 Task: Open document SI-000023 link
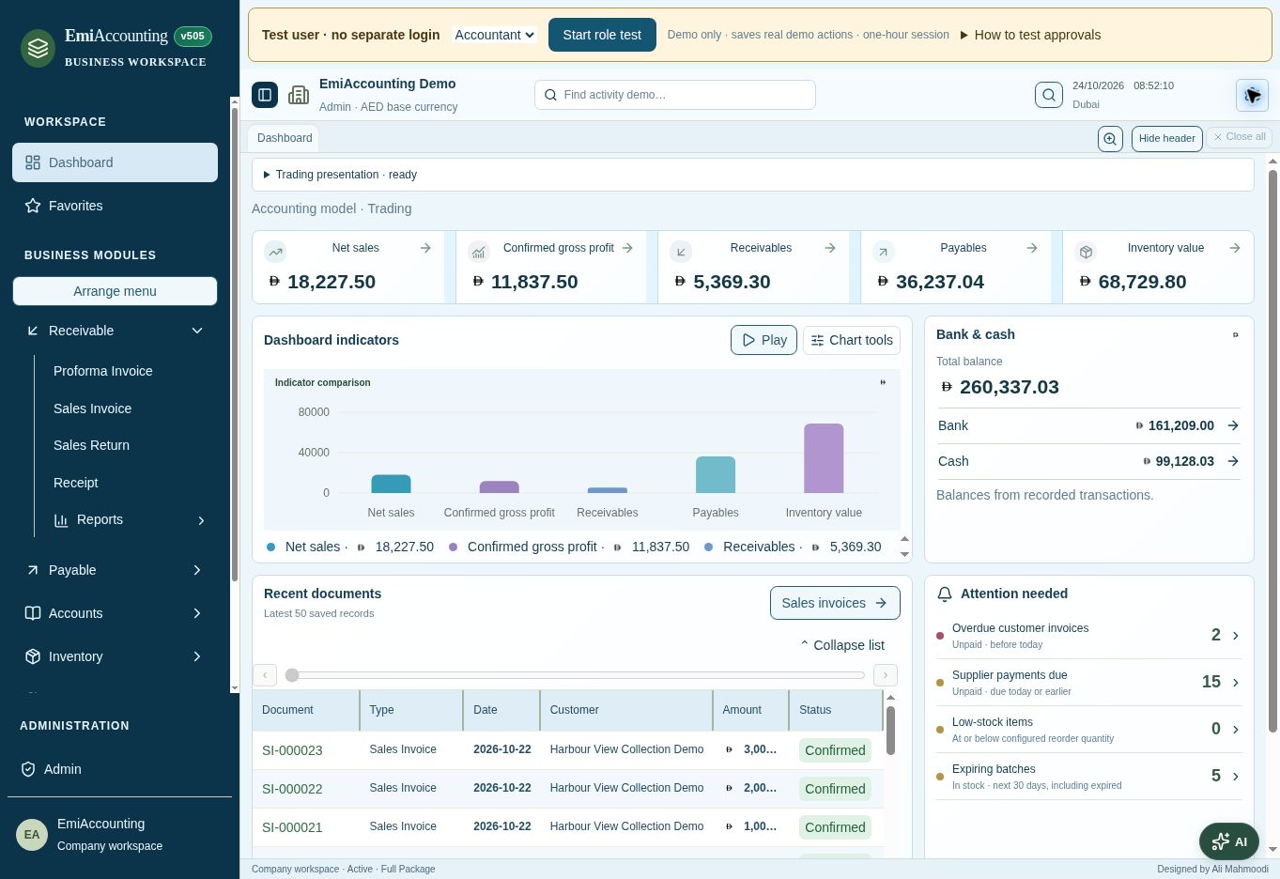(x=292, y=750)
